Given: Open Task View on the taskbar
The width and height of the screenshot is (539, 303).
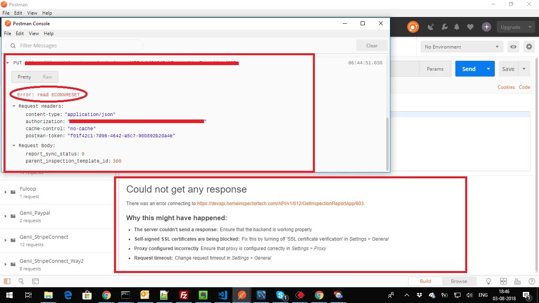Looking at the screenshot, I should tap(28, 295).
